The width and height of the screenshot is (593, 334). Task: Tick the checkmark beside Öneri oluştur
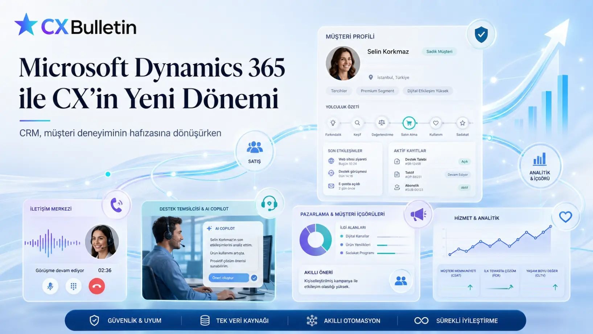(254, 278)
